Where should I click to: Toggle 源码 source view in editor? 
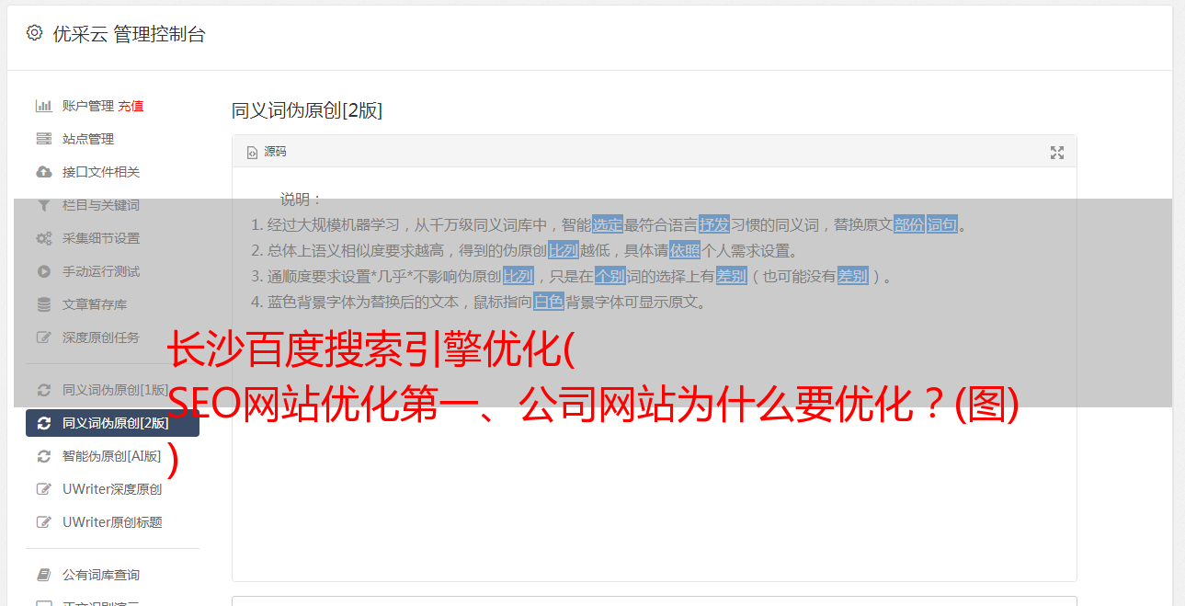click(x=267, y=152)
